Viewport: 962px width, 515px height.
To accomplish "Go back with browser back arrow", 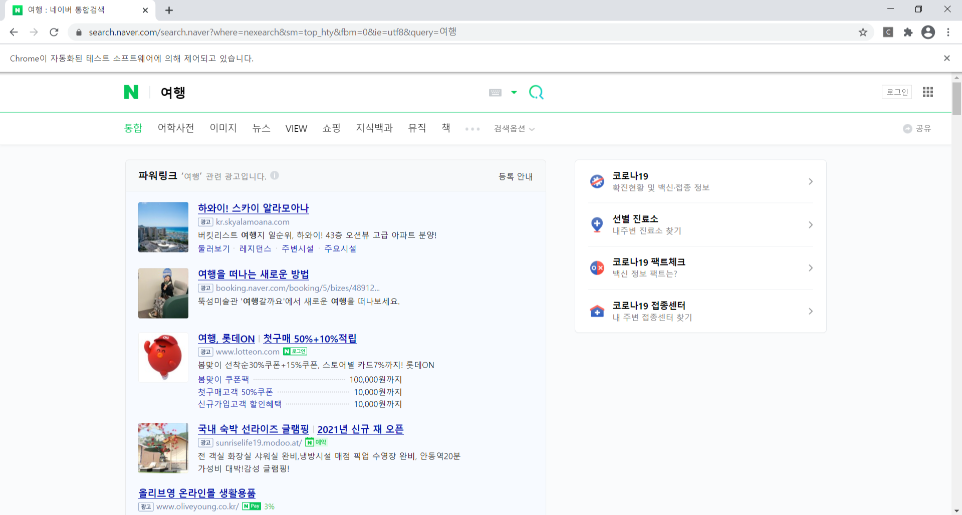I will (14, 32).
